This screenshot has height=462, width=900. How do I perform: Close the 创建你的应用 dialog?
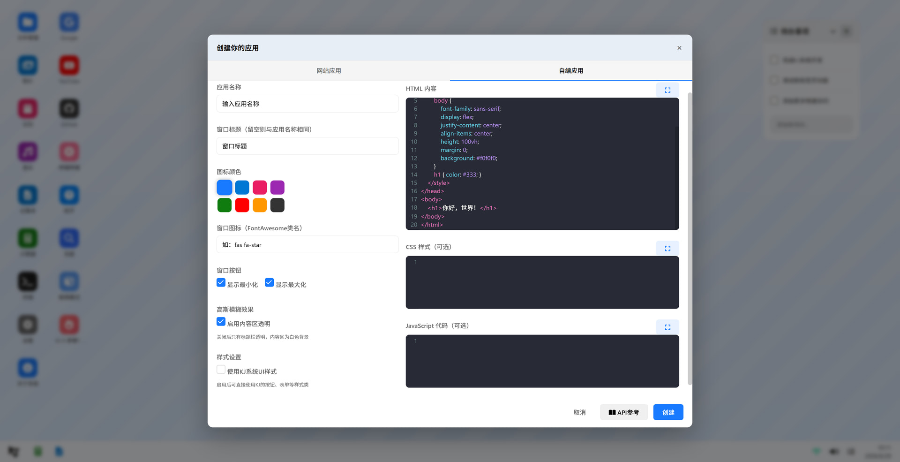click(679, 48)
